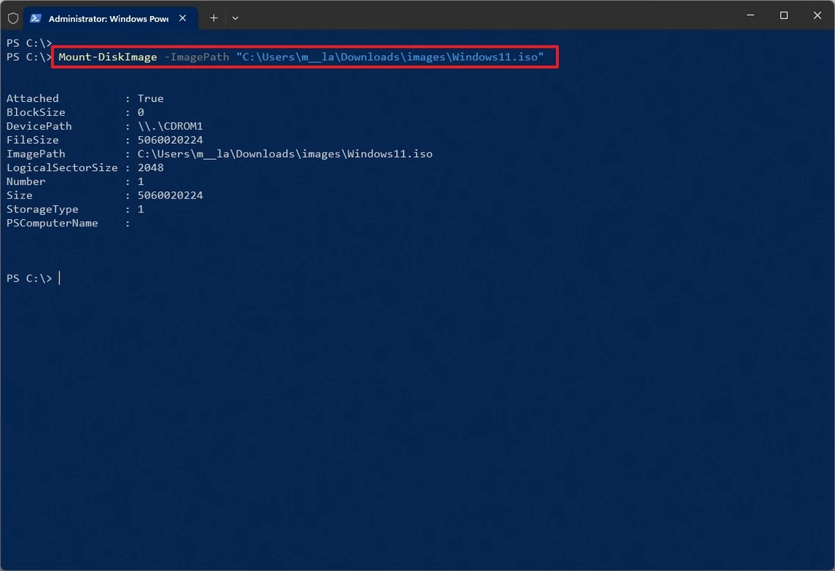This screenshot has width=835, height=571.
Task: Maximize the terminal window
Action: point(784,15)
